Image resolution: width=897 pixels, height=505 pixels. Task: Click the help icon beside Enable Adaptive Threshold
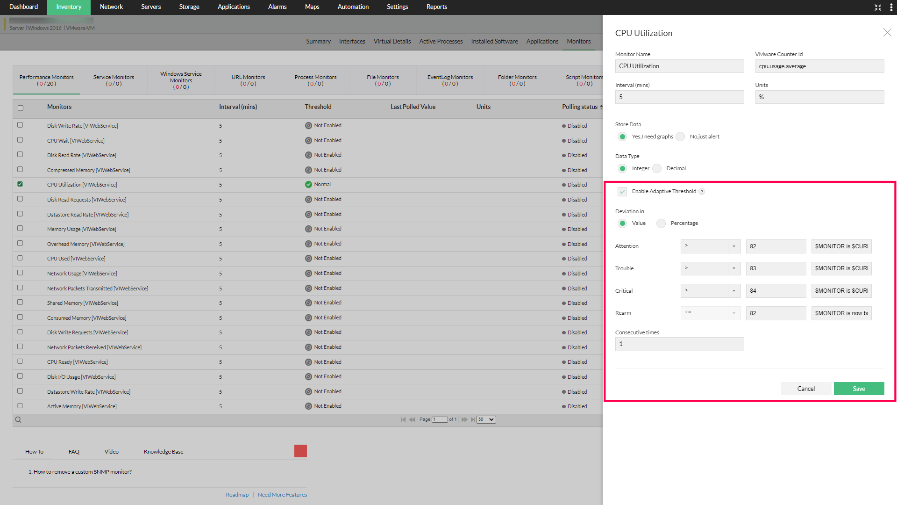[702, 192]
